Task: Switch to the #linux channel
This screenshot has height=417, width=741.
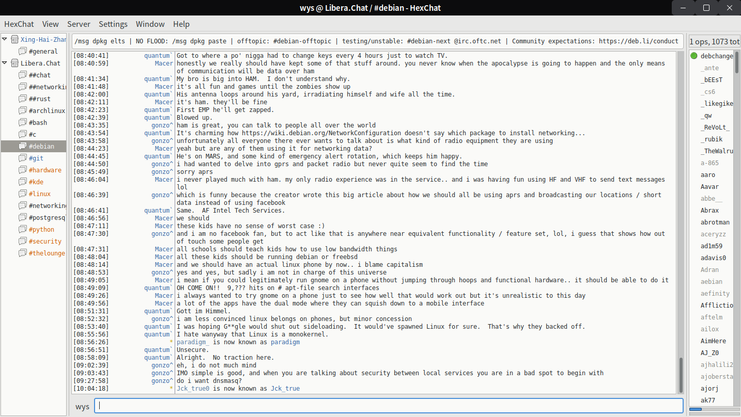Action: (39, 194)
